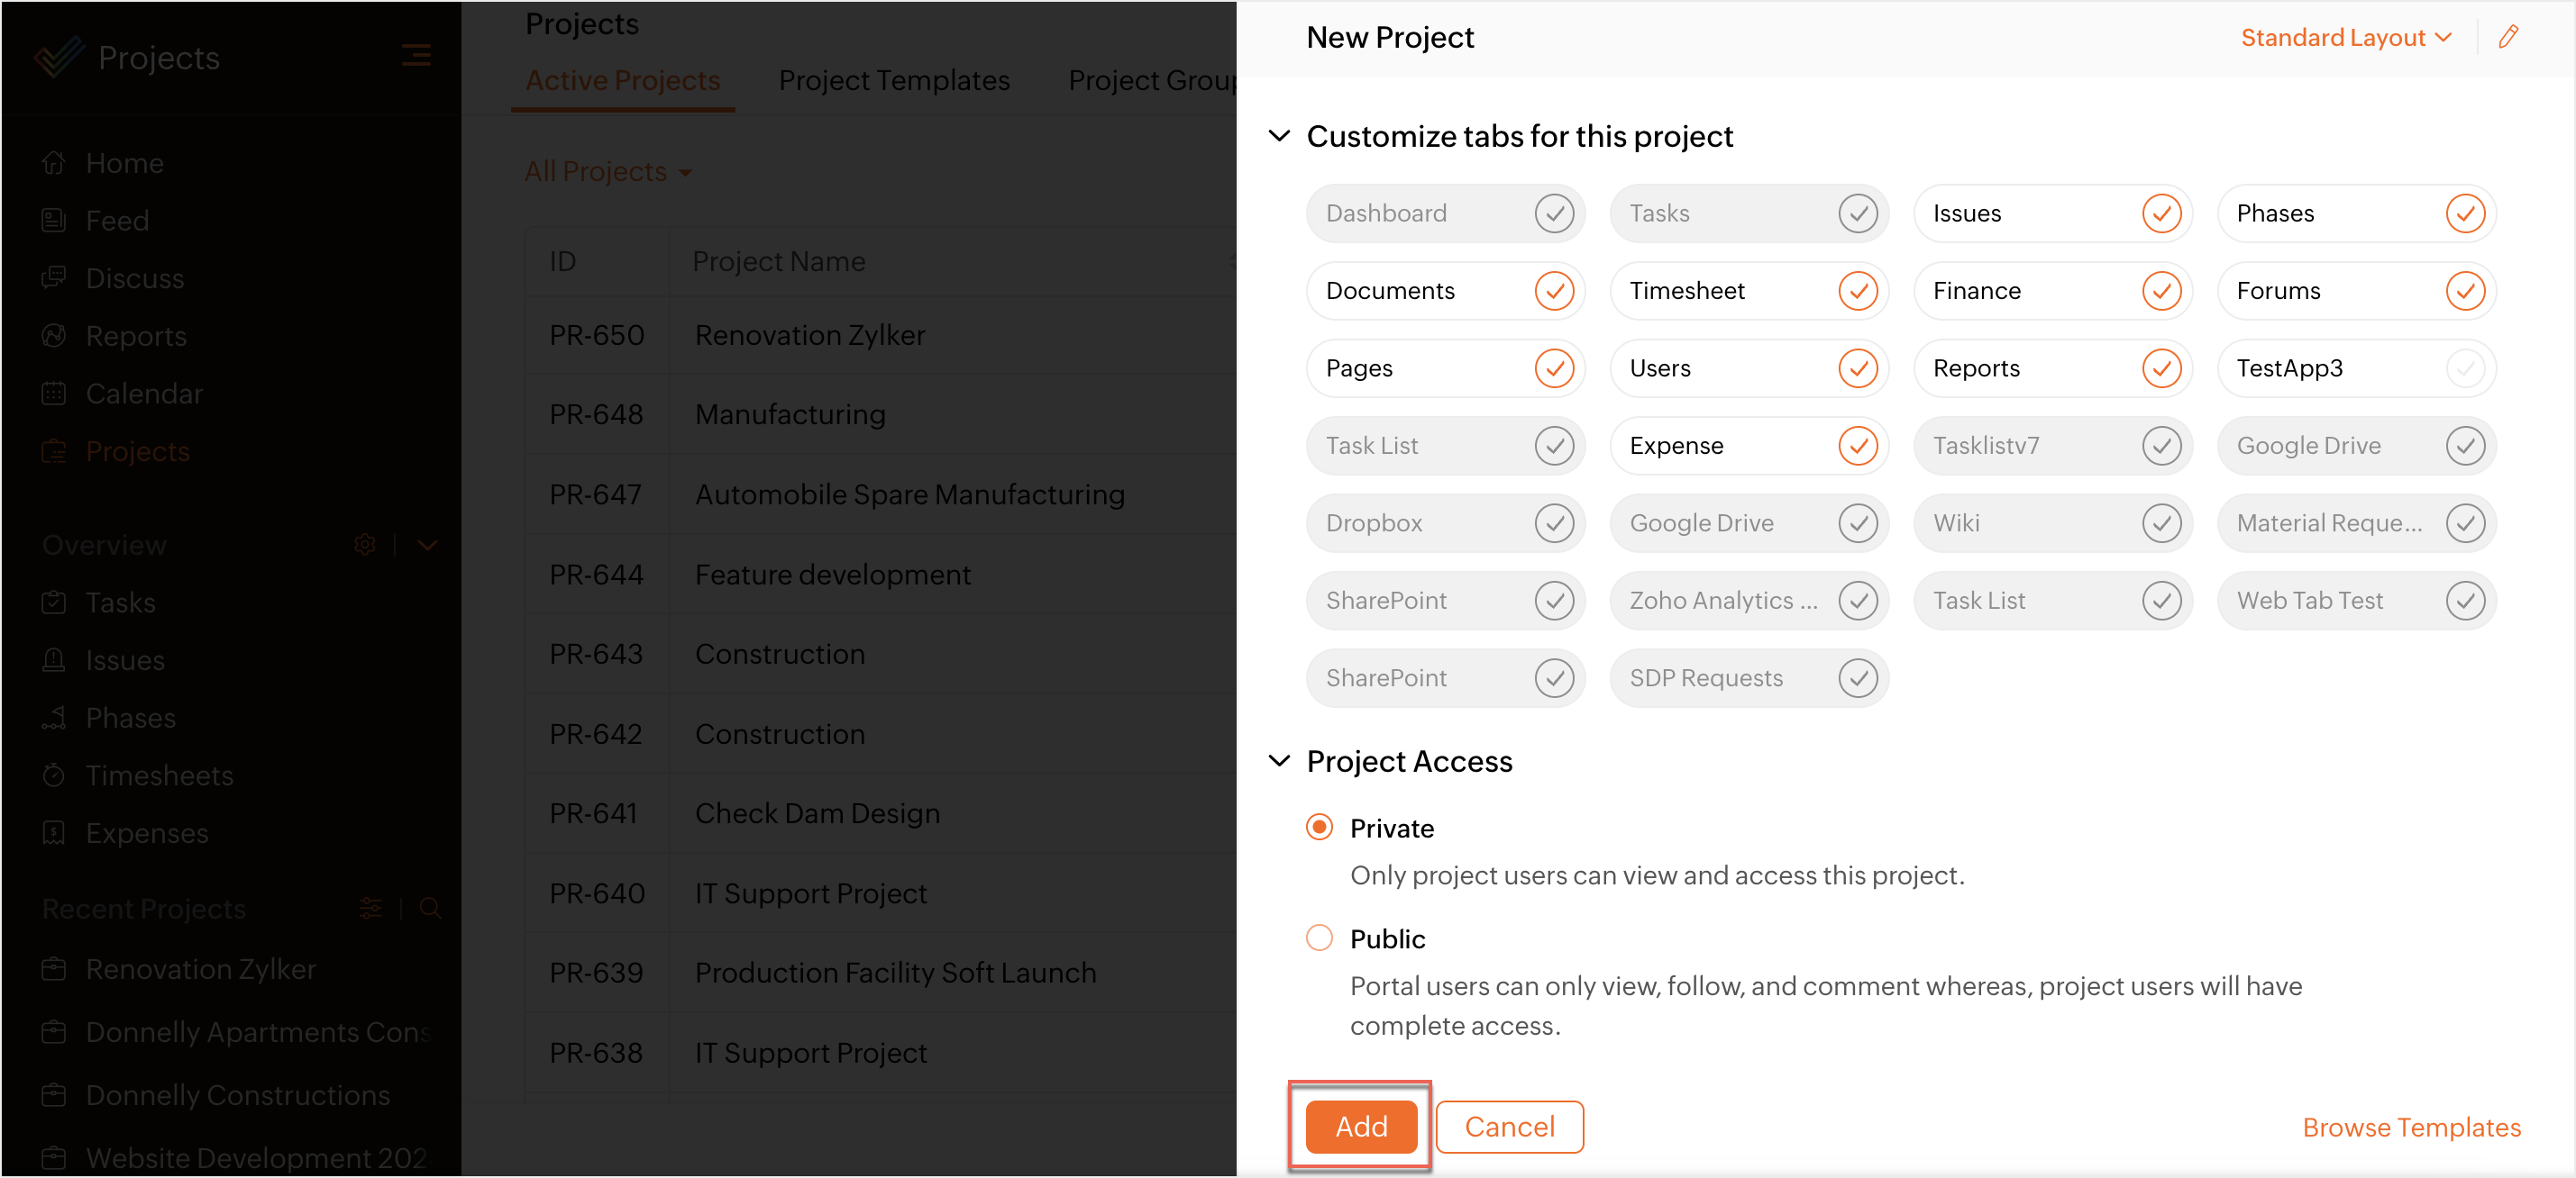
Task: Click the Cancel button
Action: tap(1508, 1126)
